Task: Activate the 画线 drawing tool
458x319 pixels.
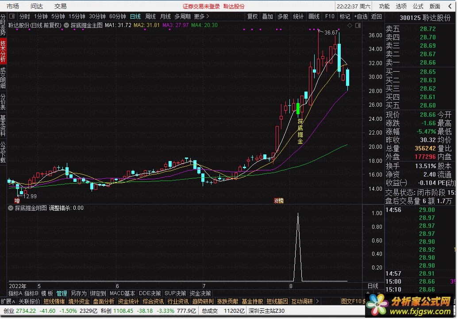Action: 314,16
